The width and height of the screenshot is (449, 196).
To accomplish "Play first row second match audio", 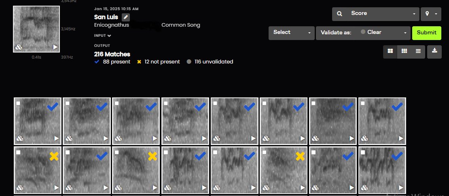I will (106, 139).
